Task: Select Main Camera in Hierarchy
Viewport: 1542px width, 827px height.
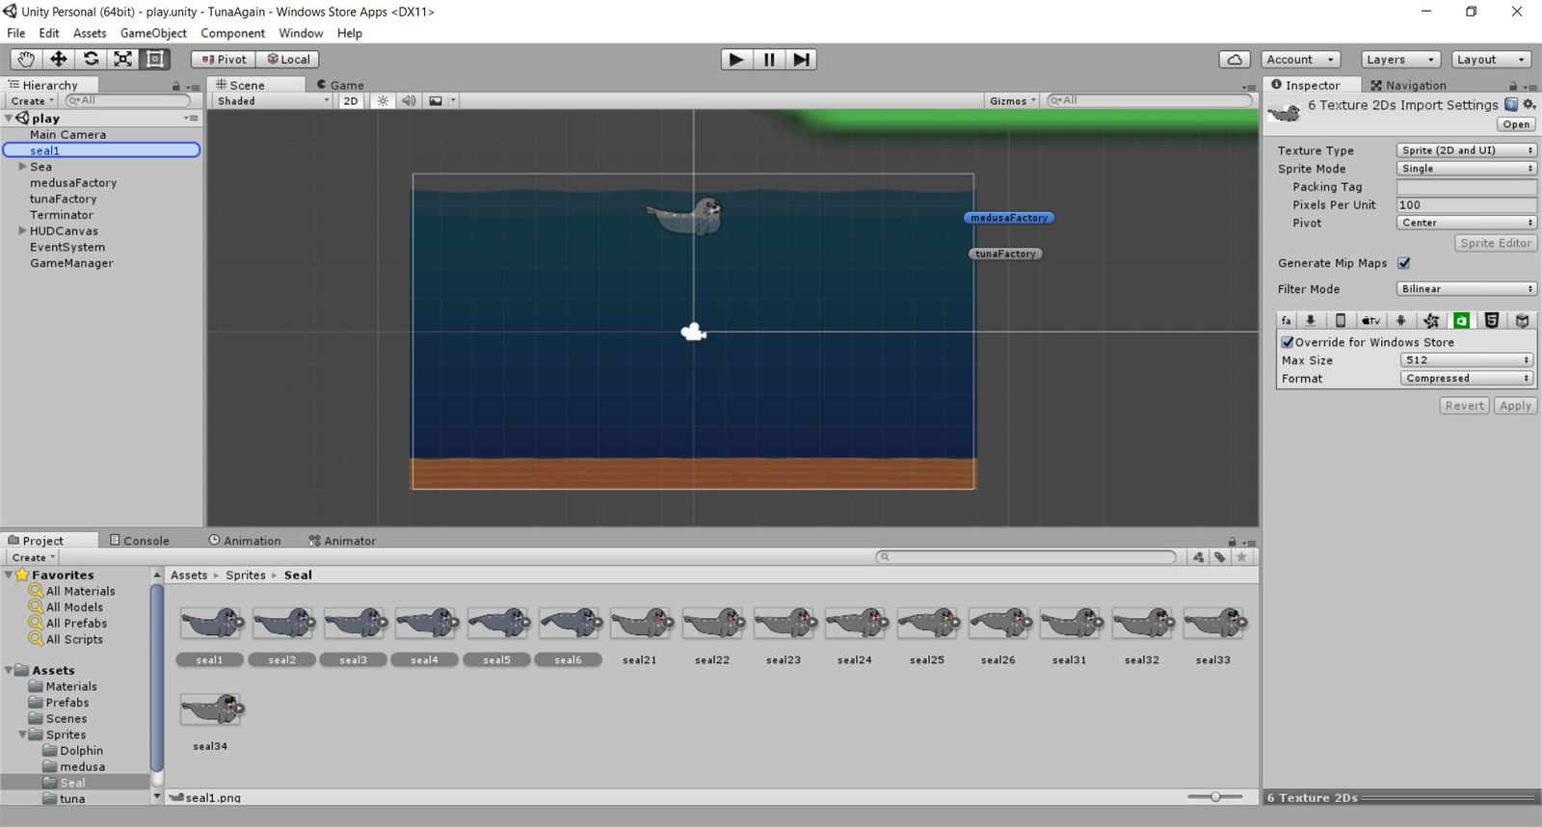Action: pos(67,135)
